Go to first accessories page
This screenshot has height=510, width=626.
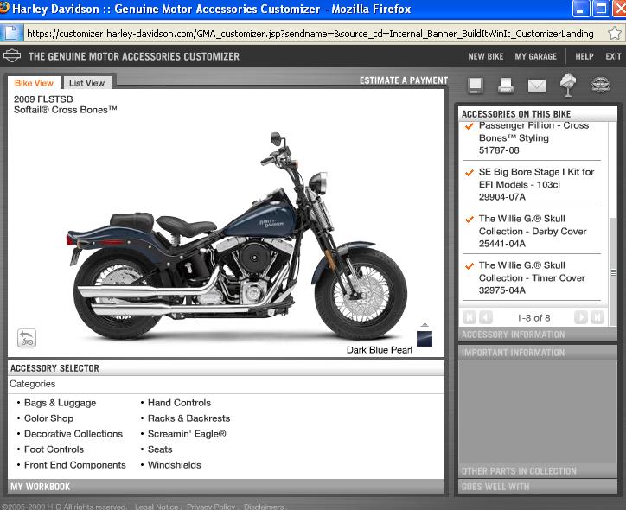pyautogui.click(x=469, y=317)
